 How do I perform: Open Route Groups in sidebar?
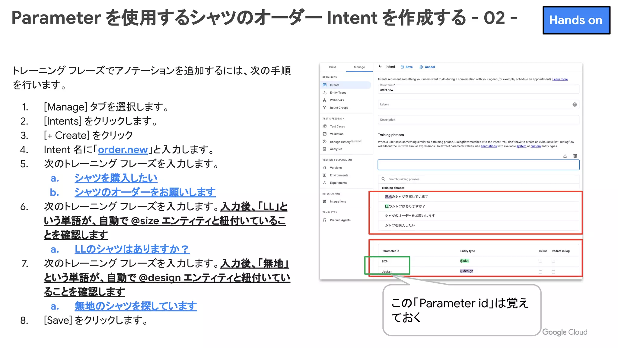pos(339,108)
